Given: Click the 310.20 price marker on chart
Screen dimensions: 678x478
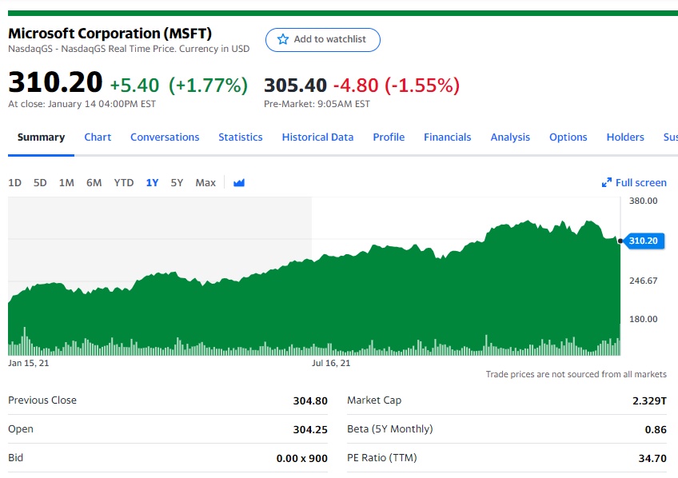Looking at the screenshot, I should (x=644, y=241).
